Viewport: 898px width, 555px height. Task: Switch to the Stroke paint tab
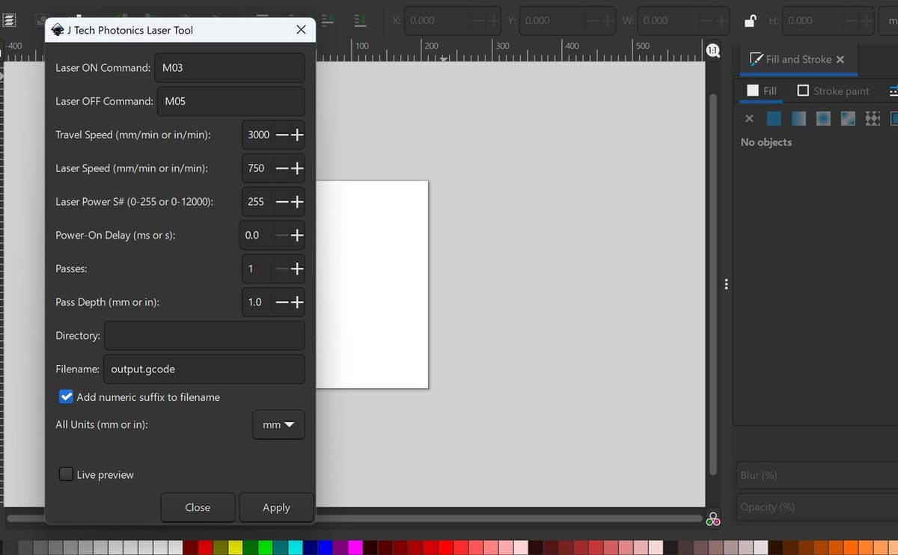(834, 91)
